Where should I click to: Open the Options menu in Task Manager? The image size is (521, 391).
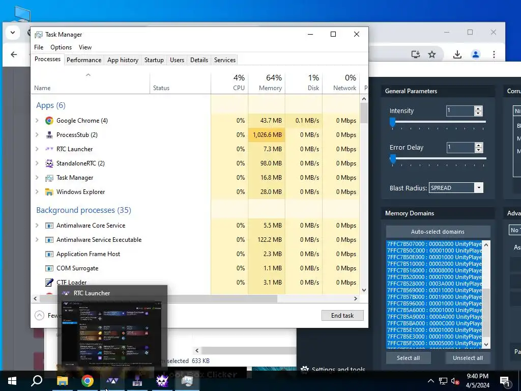[x=61, y=47]
